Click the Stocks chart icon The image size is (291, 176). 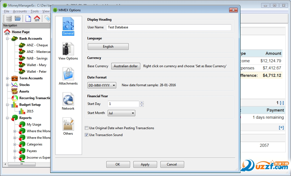click(x=15, y=85)
